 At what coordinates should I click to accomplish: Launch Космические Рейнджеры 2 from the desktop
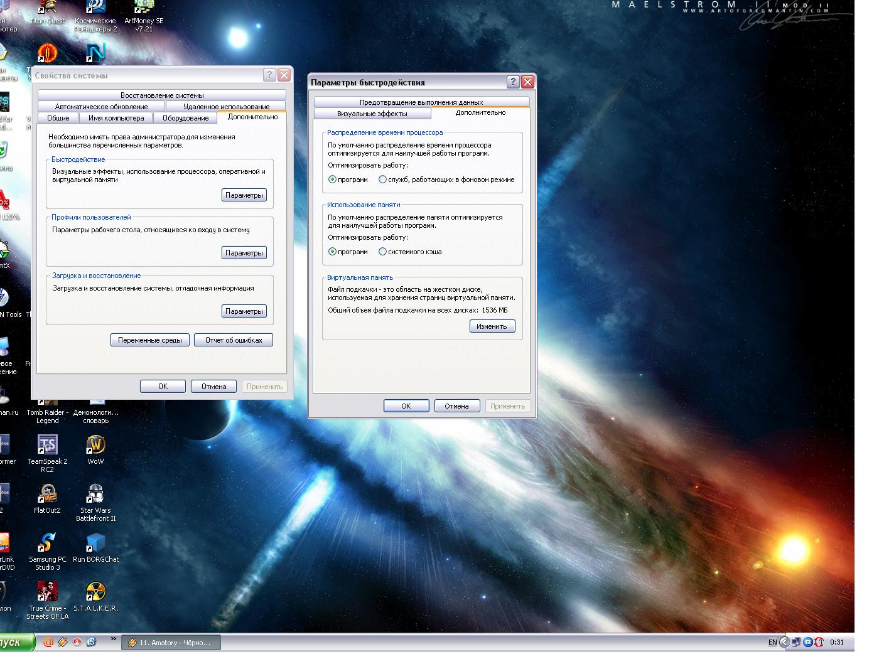pos(95,16)
